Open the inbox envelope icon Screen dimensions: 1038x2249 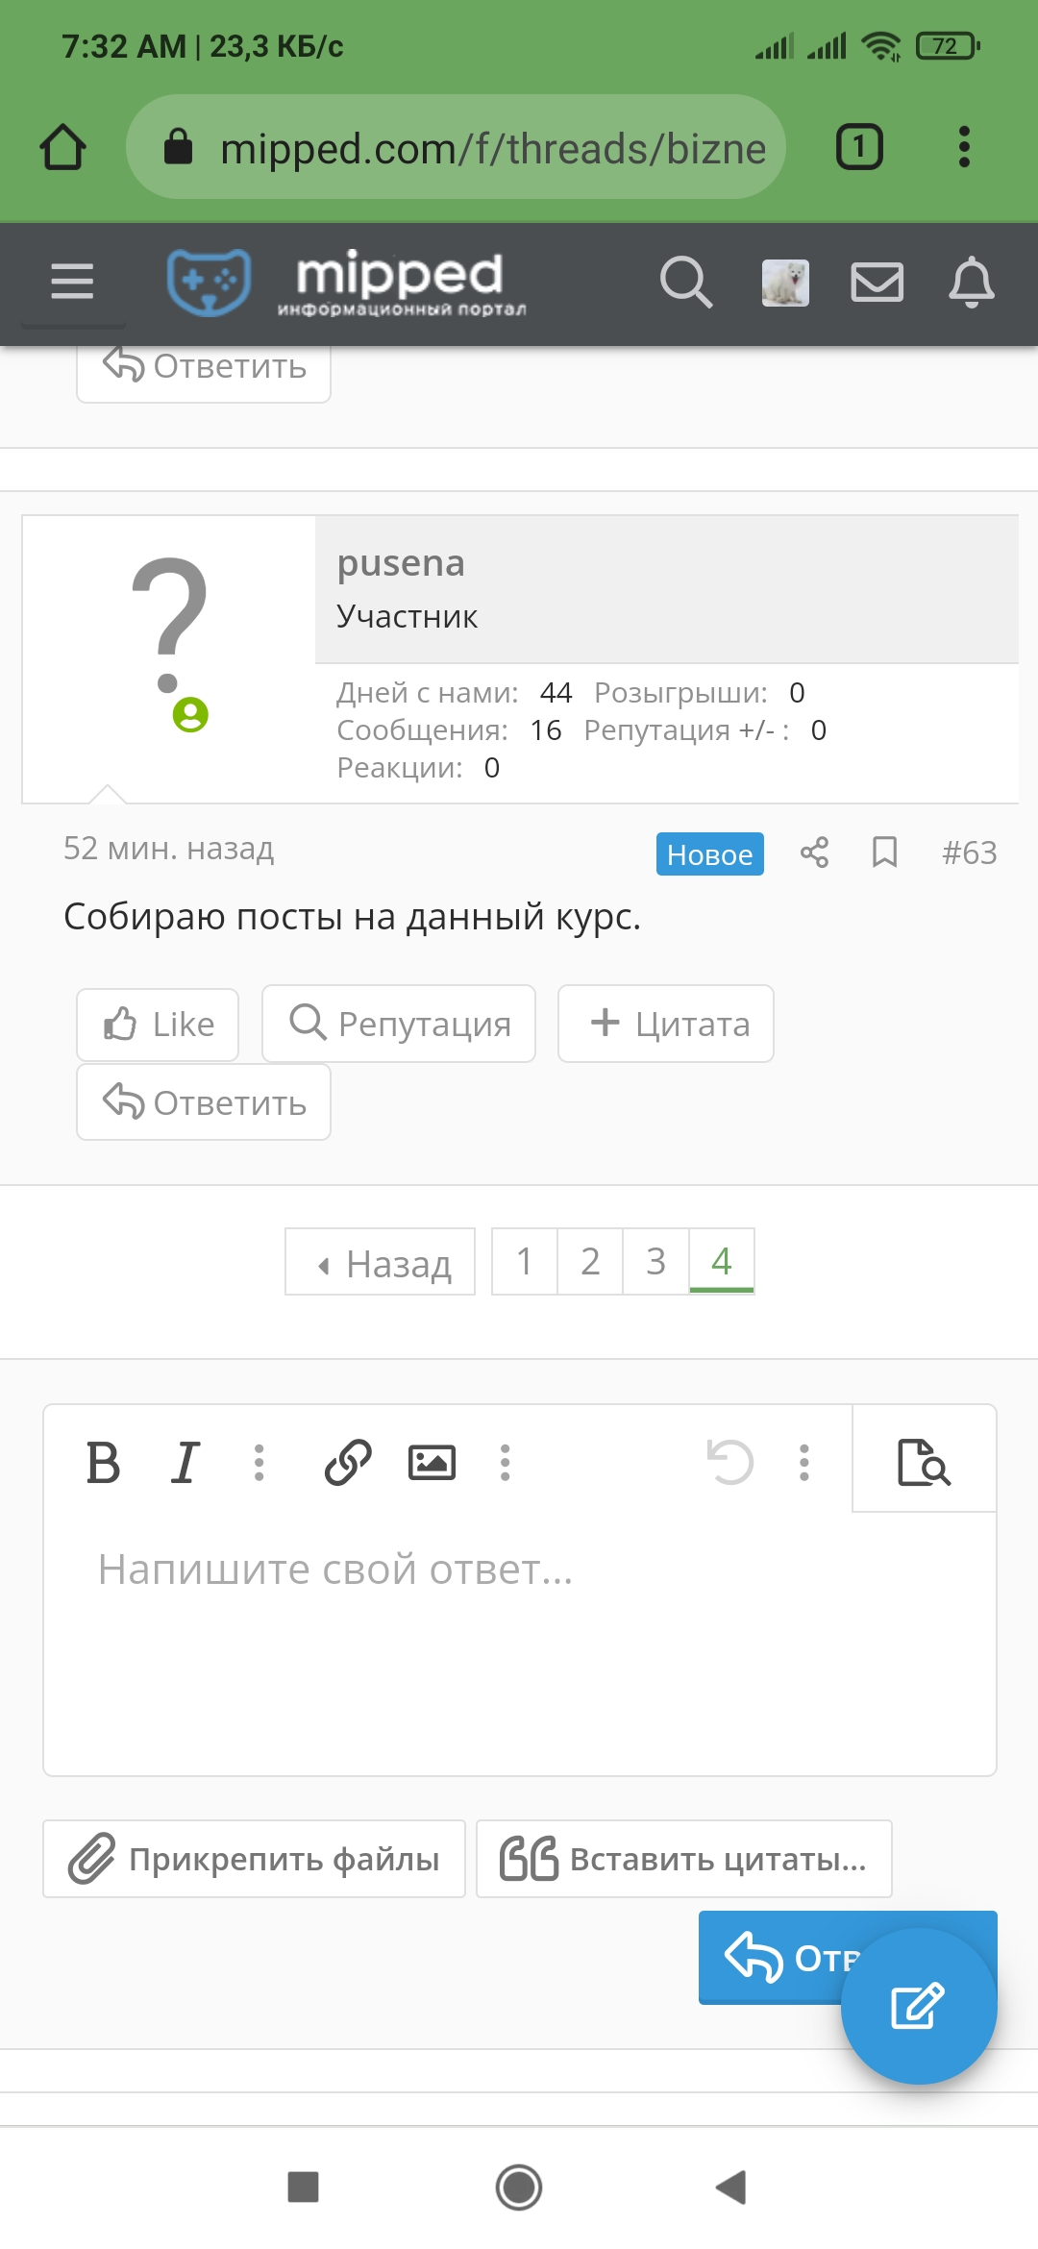click(x=877, y=283)
